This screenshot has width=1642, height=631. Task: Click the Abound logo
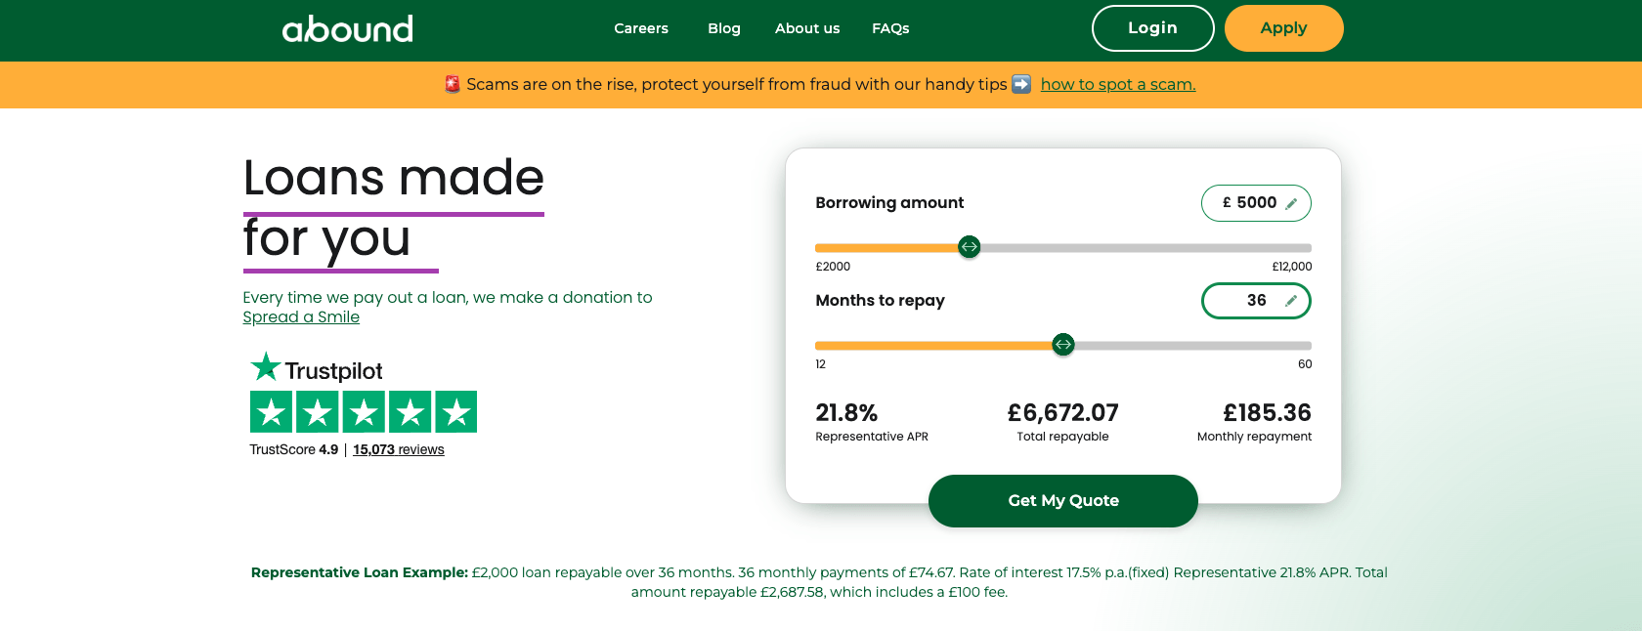tap(347, 29)
